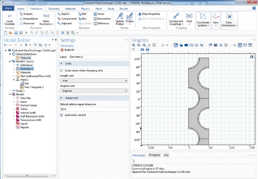Switch to the Study ribbon tab
The width and height of the screenshot is (258, 179).
coord(111,9)
